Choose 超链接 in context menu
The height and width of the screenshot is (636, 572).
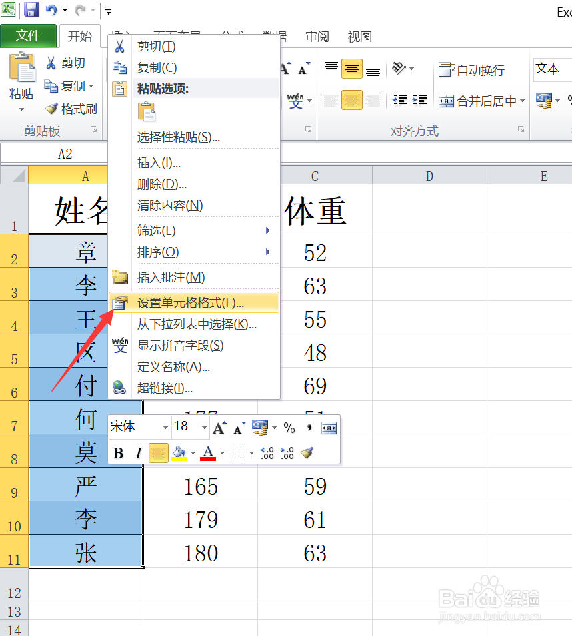click(x=195, y=388)
